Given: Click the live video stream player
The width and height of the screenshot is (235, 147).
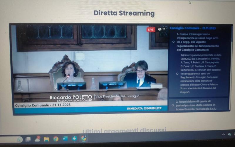Looking at the screenshot, I should point(91,69).
